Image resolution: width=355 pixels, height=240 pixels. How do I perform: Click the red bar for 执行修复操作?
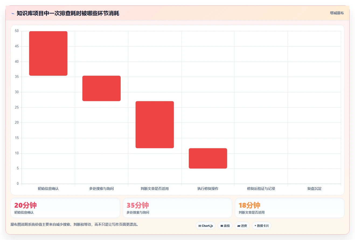pos(208,158)
